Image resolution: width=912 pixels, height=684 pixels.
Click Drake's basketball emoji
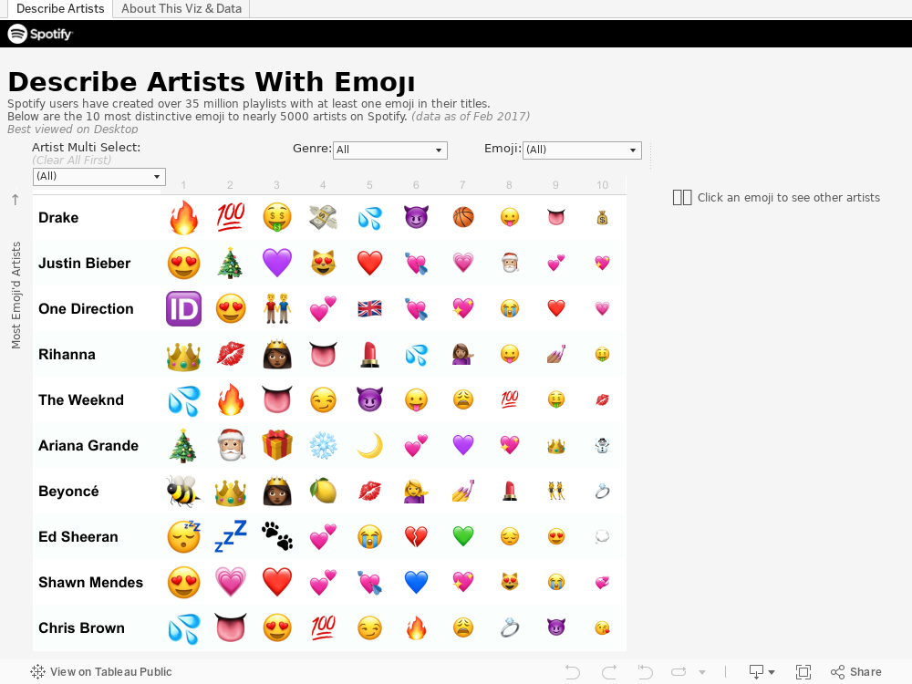tap(463, 218)
